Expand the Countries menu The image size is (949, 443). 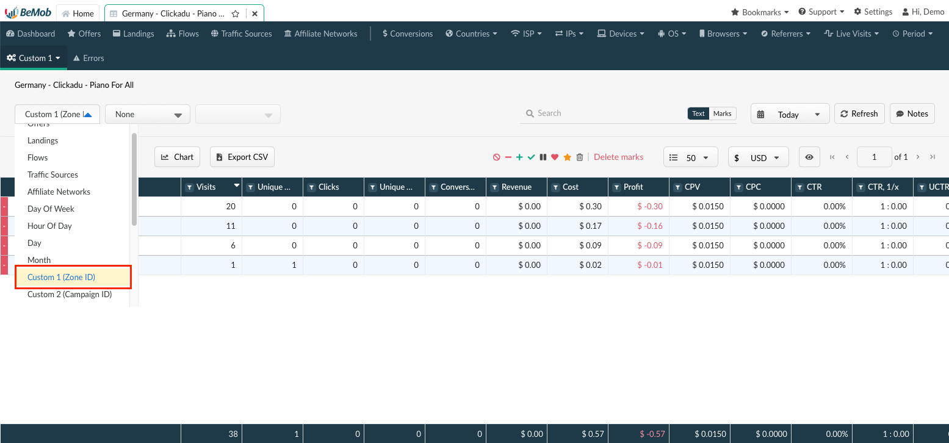(x=471, y=34)
